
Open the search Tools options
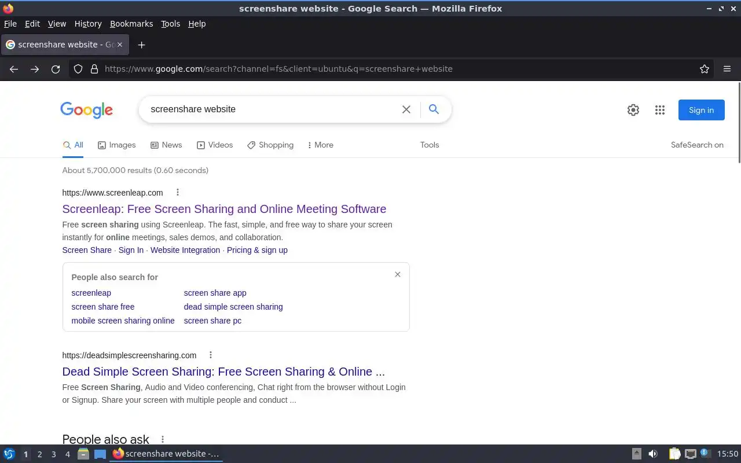pyautogui.click(x=430, y=145)
